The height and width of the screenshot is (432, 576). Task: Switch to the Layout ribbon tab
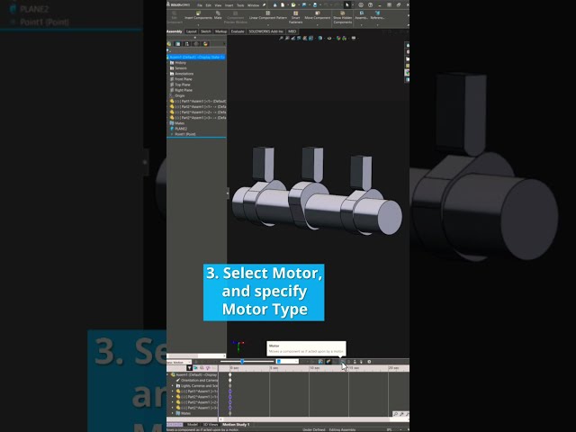tap(191, 31)
